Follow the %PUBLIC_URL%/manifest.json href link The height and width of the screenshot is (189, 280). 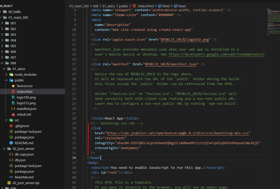tap(171, 64)
